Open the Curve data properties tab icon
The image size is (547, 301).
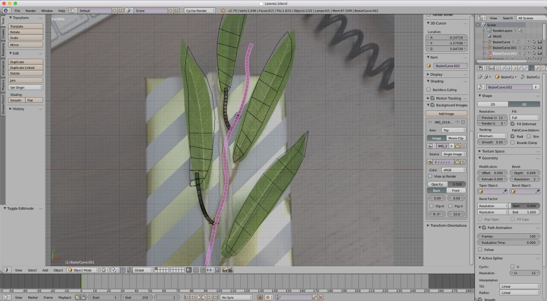[532, 68]
